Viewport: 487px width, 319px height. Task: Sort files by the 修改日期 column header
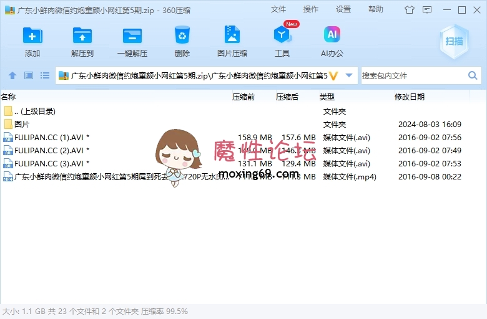[x=410, y=97]
